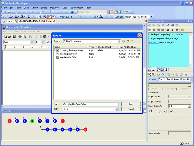The height and width of the screenshot is (146, 194).
Task: Click WordPad Print Preview icon
Action: 24,36
